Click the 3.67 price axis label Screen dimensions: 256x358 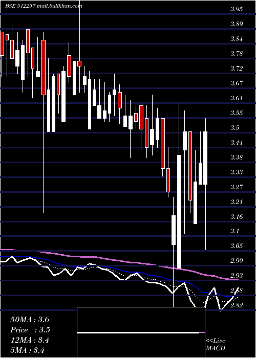click(x=237, y=83)
